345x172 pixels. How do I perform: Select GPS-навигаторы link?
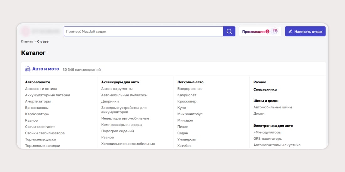[268, 138]
